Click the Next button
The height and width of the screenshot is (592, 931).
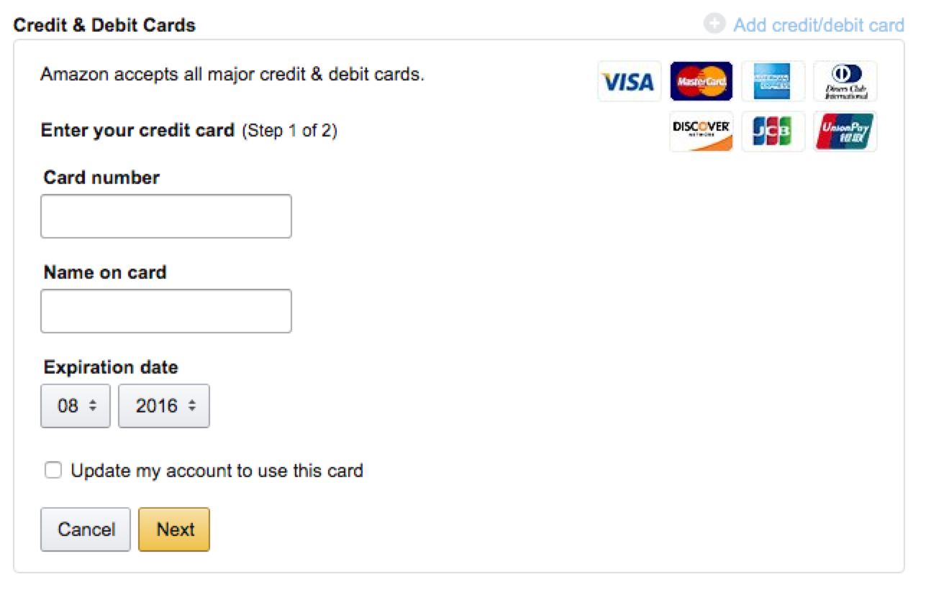tap(174, 529)
